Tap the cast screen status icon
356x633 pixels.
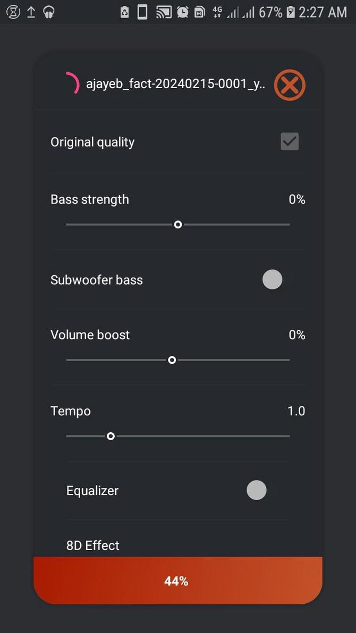pos(164,12)
